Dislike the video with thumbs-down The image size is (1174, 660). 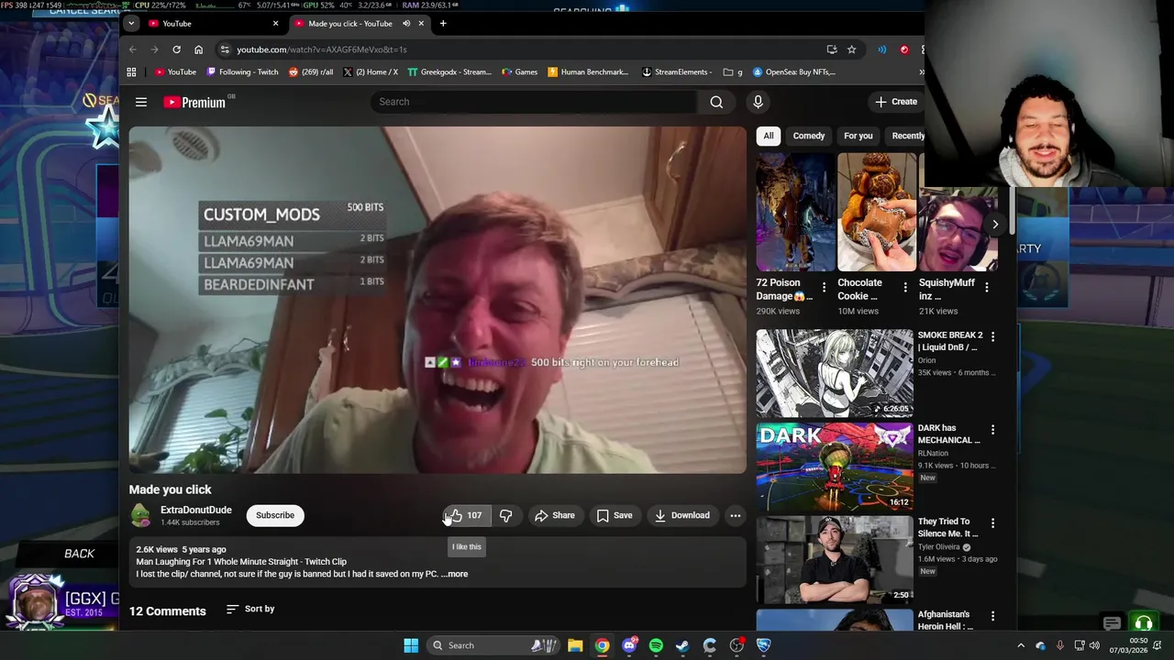pos(505,515)
